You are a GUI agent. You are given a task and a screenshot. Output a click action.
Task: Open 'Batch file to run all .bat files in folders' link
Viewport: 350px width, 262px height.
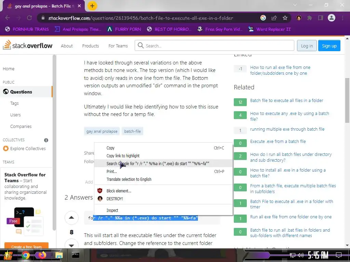coord(290,233)
